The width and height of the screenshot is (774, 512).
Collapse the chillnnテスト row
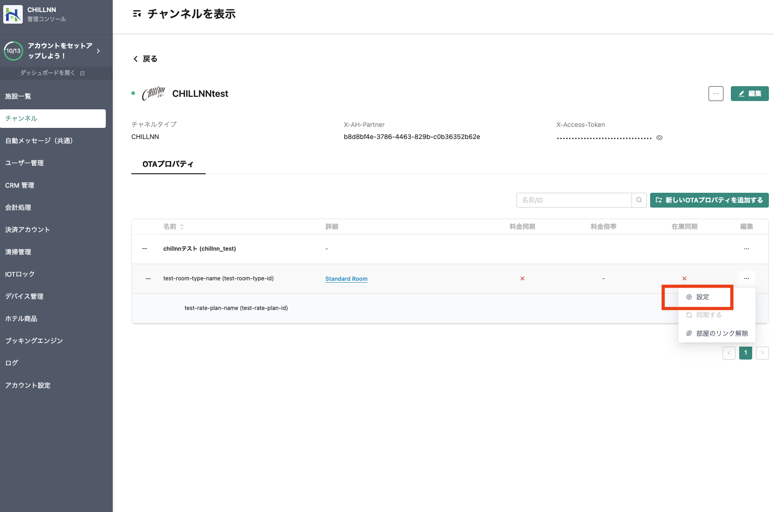[145, 249]
